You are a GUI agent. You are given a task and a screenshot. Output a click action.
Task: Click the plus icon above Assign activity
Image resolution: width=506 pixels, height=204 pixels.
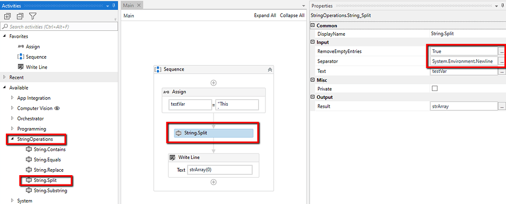[x=213, y=83]
